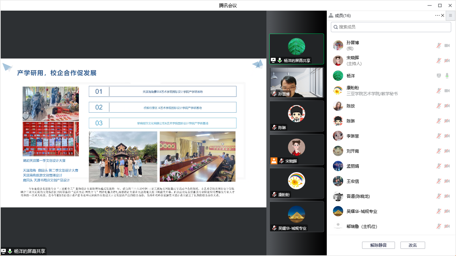Image resolution: width=456 pixels, height=256 pixels.
Task: Close the members panel
Action: 443,15
